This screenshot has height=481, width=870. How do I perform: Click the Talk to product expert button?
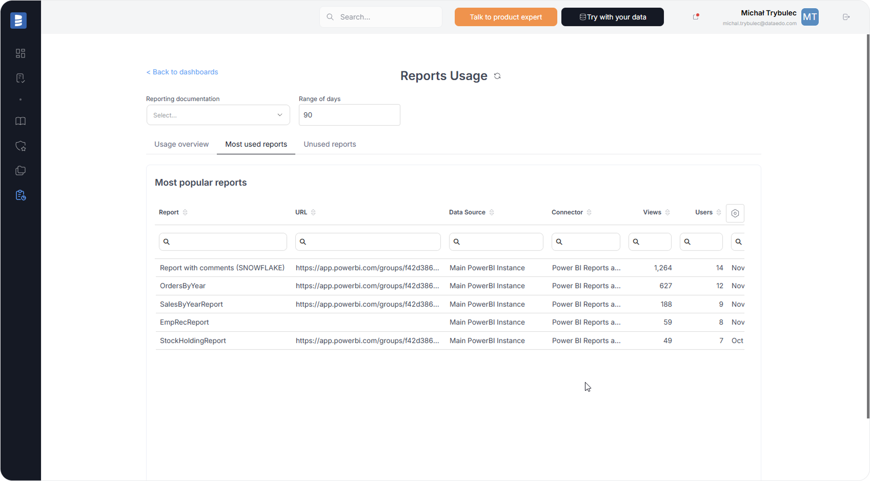point(505,17)
